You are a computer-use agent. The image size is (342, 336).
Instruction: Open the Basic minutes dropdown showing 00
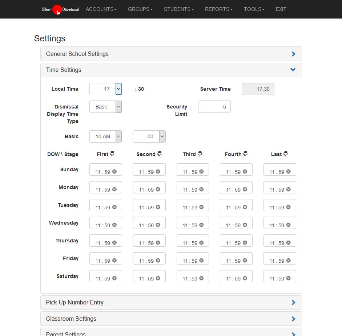162,136
